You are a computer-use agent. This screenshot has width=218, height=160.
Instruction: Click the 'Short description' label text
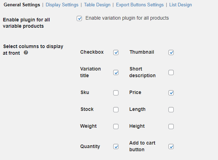click(142, 72)
